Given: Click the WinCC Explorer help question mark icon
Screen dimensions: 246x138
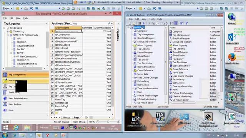Looking at the screenshot, I should 187,23.
